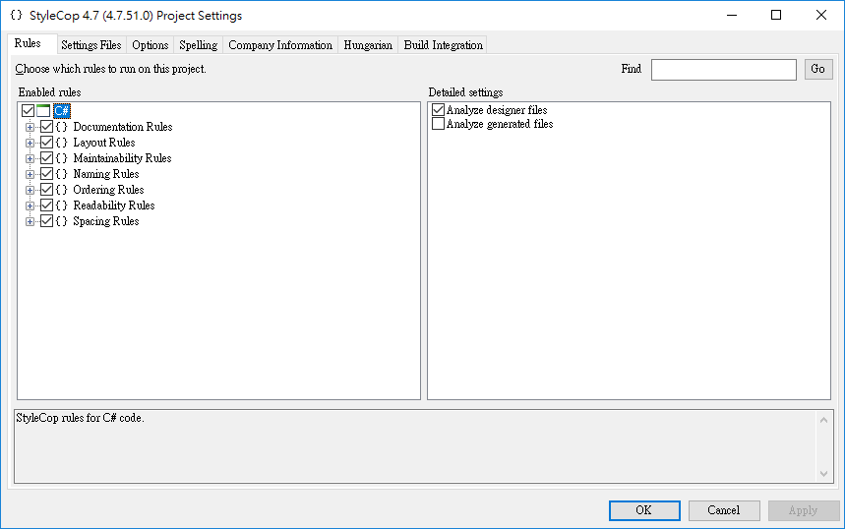Click the Cancel button

pyautogui.click(x=724, y=510)
